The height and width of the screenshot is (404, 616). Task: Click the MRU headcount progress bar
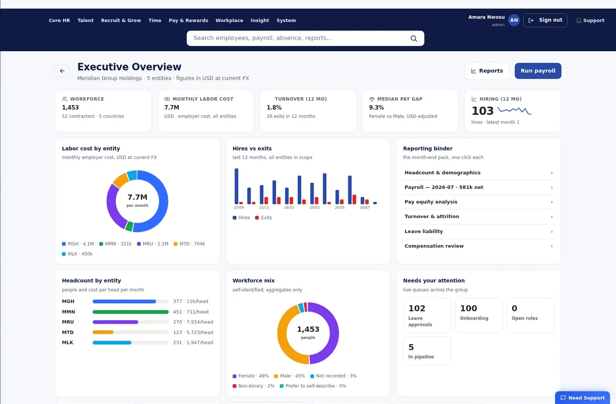click(130, 322)
